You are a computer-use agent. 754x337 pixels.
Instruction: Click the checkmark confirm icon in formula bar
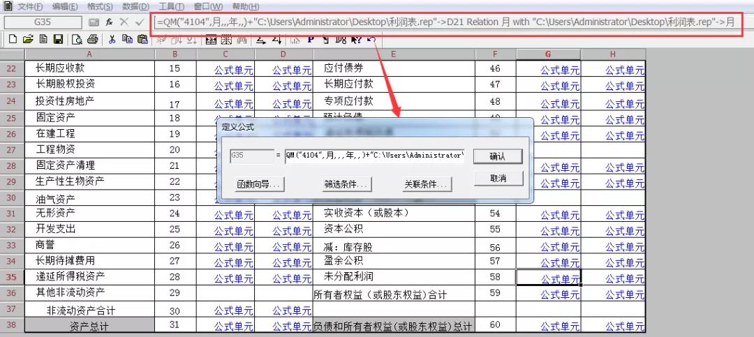pos(140,22)
